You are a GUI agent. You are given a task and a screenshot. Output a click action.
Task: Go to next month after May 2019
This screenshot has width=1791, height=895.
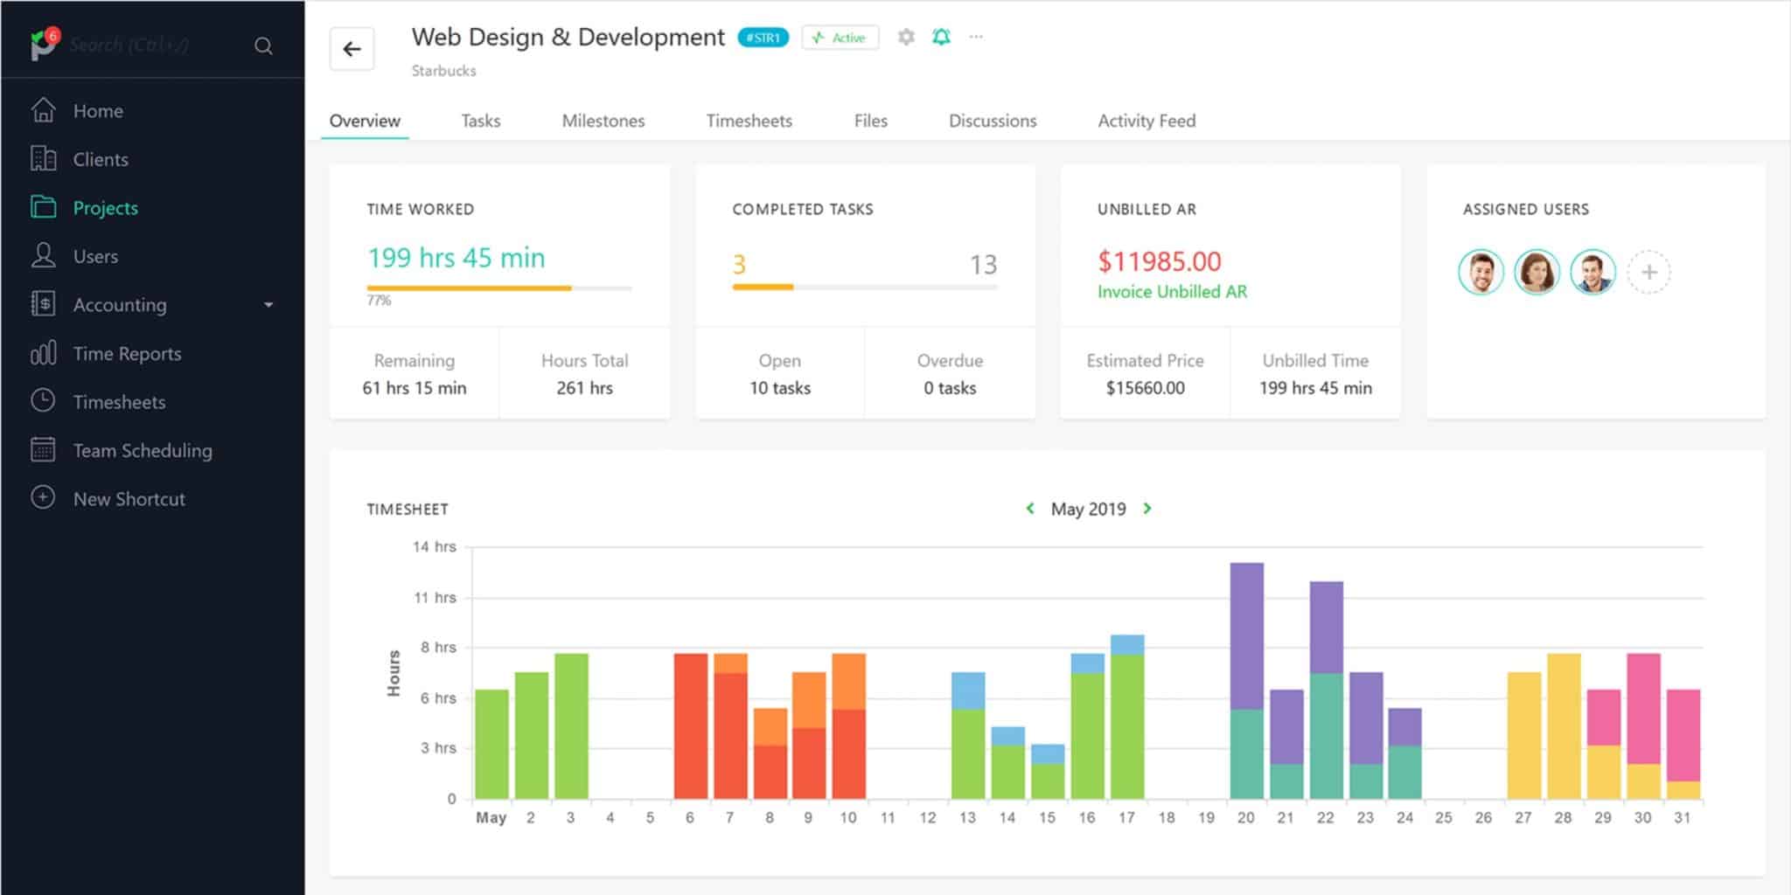pyautogui.click(x=1147, y=509)
